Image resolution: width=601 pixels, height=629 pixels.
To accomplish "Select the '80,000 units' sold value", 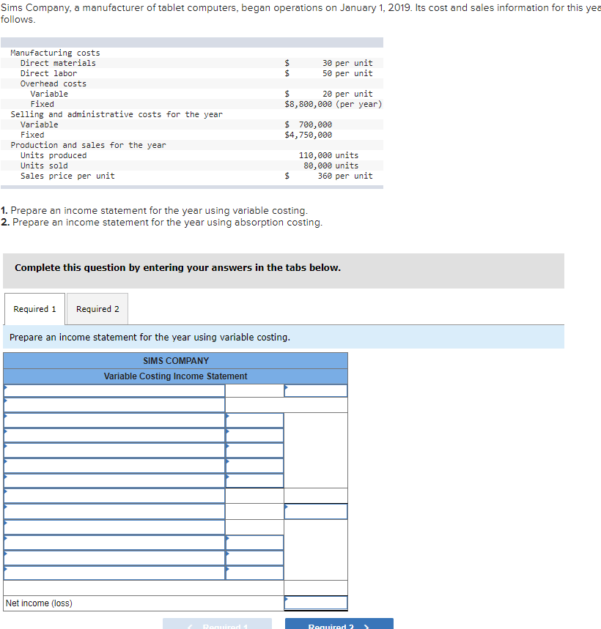I will click(x=331, y=165).
